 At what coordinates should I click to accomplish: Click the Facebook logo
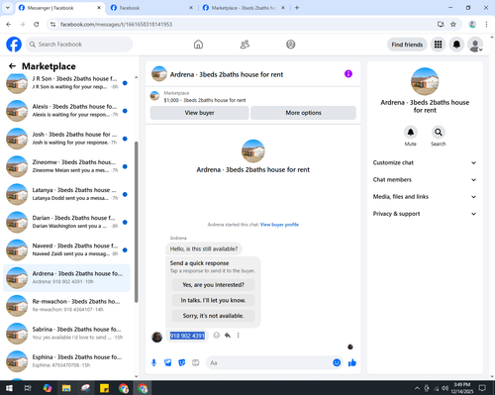tap(14, 45)
